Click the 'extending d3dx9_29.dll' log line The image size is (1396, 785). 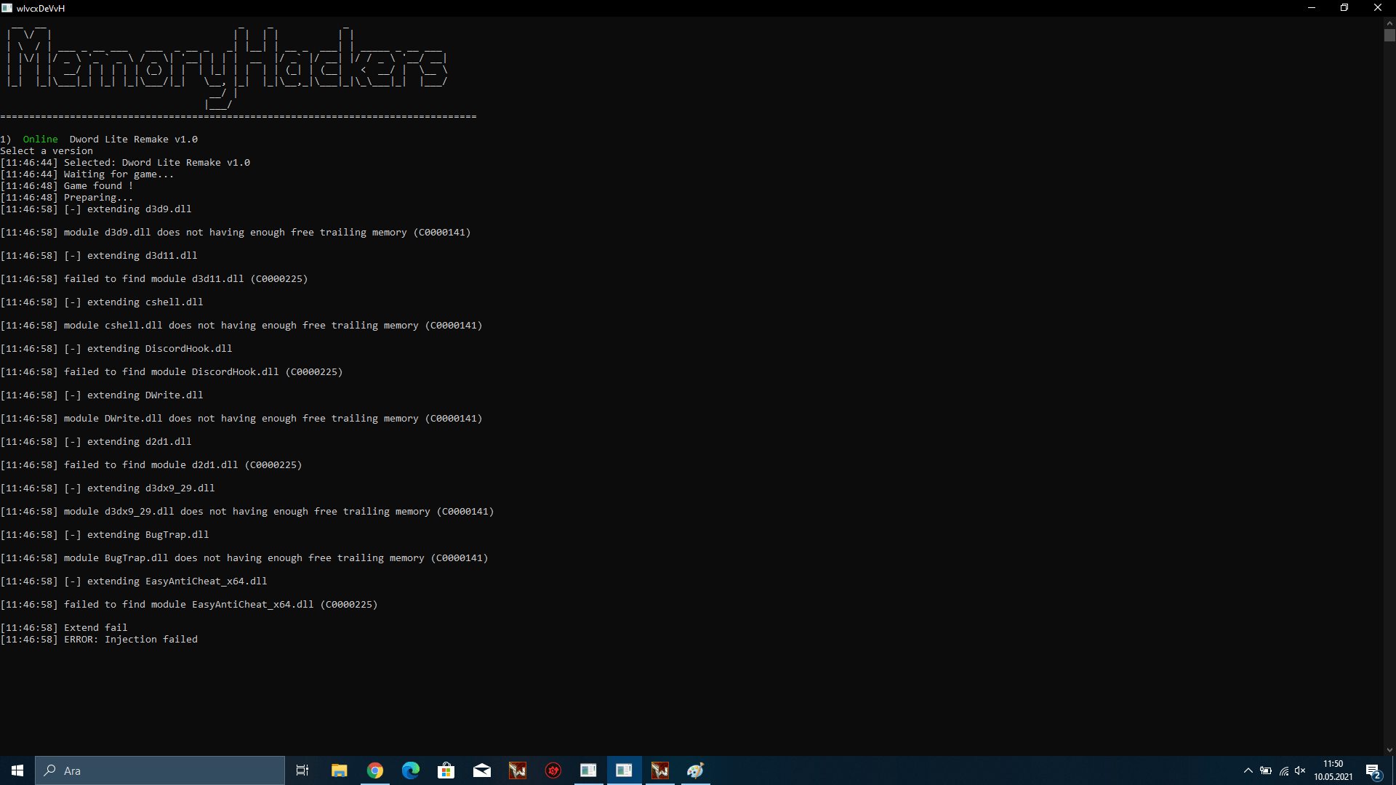[x=108, y=488]
